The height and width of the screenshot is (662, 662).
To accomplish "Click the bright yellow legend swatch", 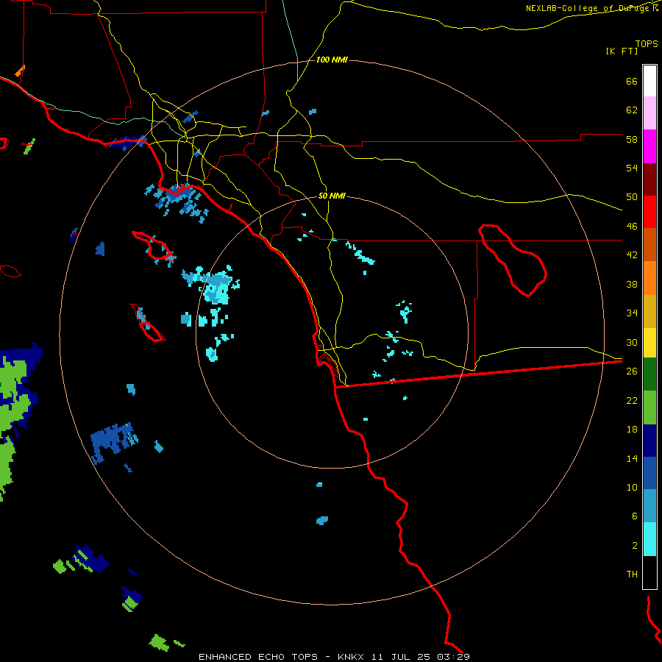I will pos(649,343).
